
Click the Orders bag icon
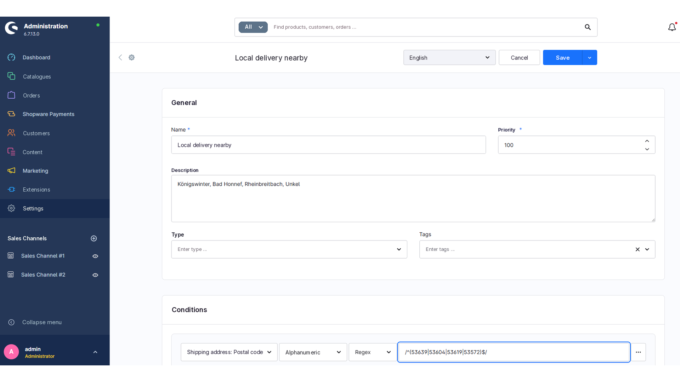point(11,95)
